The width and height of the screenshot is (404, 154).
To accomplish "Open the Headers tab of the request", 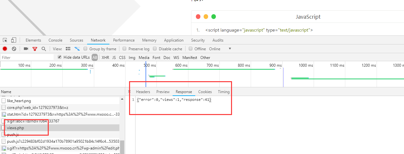I will click(x=143, y=92).
